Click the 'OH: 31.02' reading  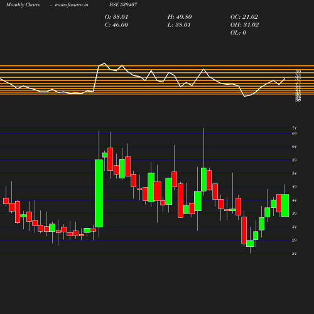244,25
